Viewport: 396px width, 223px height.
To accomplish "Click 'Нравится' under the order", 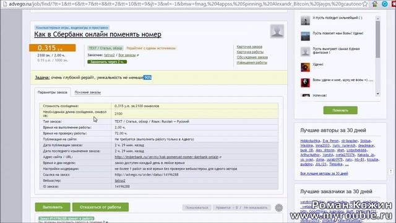I will [223, 208].
